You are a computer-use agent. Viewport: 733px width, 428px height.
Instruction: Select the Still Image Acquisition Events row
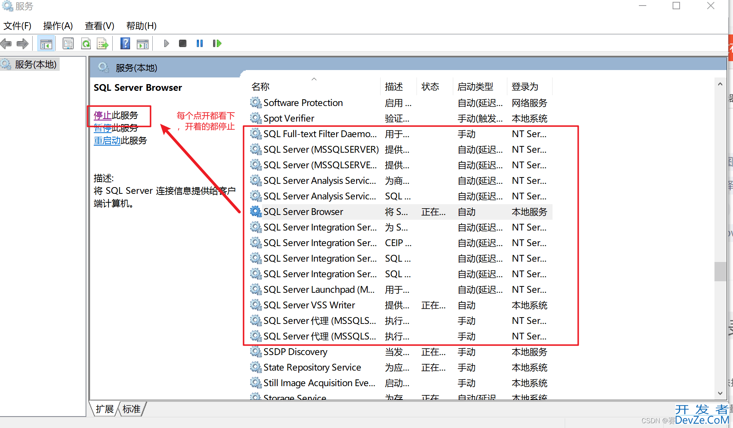pyautogui.click(x=401, y=383)
